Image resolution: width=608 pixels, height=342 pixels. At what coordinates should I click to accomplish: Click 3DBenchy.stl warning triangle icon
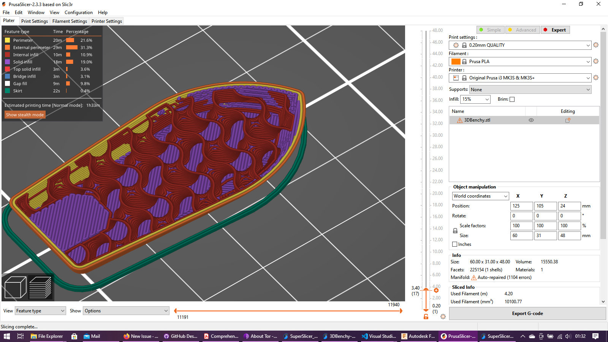pyautogui.click(x=460, y=120)
